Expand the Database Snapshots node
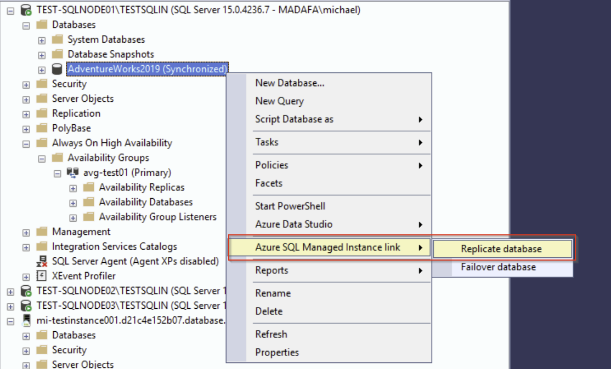The width and height of the screenshot is (611, 369). click(42, 55)
